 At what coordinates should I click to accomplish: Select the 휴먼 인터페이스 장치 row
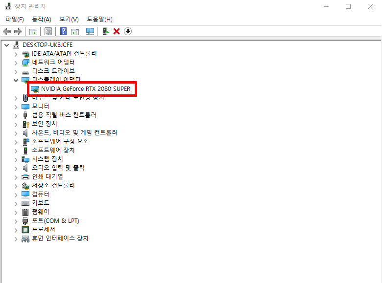(x=60, y=238)
